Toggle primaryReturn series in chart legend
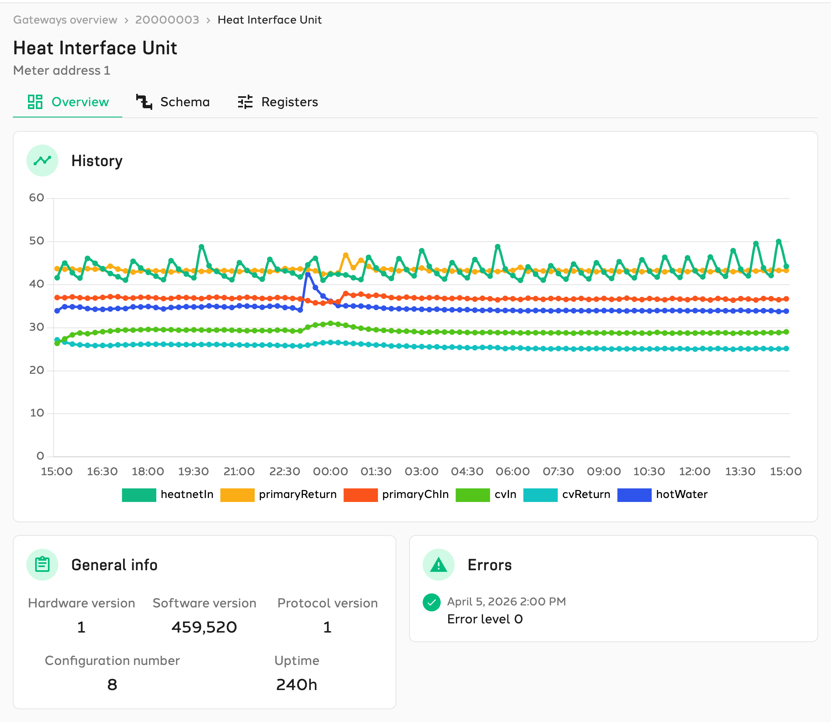The width and height of the screenshot is (831, 722). [x=278, y=495]
